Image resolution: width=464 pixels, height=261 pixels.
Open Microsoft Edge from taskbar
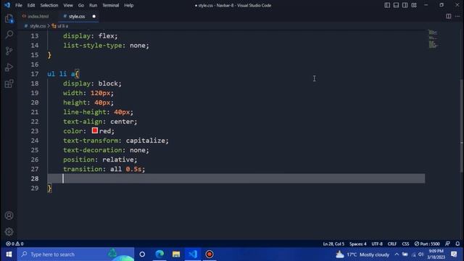(x=159, y=254)
